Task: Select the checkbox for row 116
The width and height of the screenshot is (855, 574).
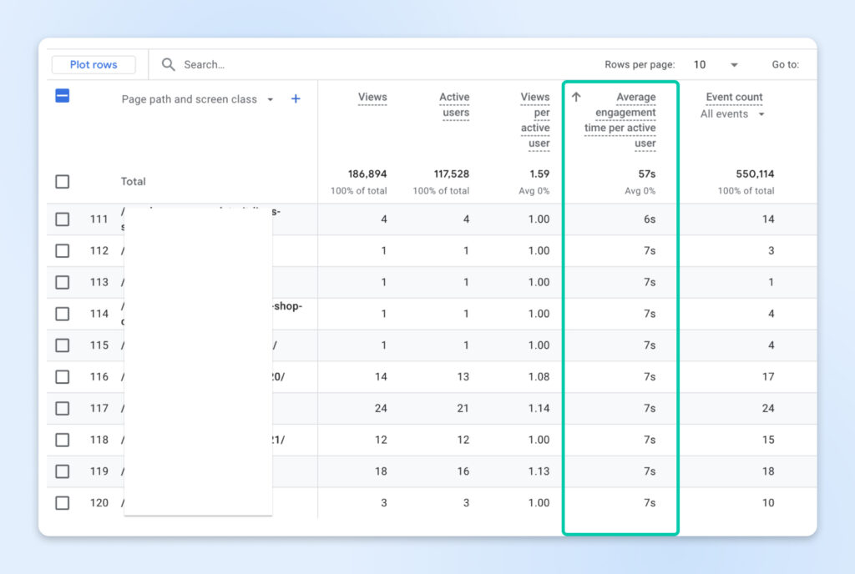Action: tap(63, 377)
